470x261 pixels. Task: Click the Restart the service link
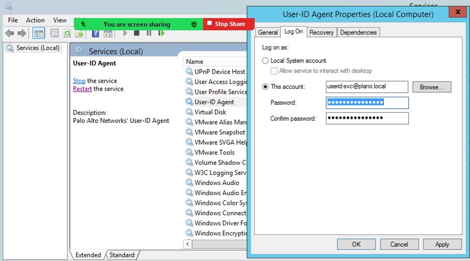(82, 89)
